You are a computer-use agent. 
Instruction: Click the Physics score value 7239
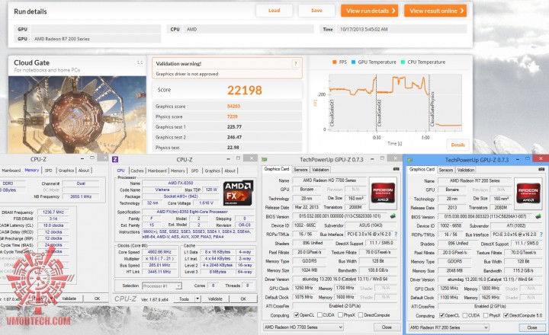click(232, 116)
